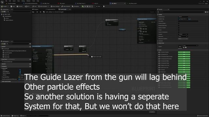Viewport: 209px width, 117px height.
Task: Click the BP_Rifle1 breadcrumb
Action: [49, 12]
